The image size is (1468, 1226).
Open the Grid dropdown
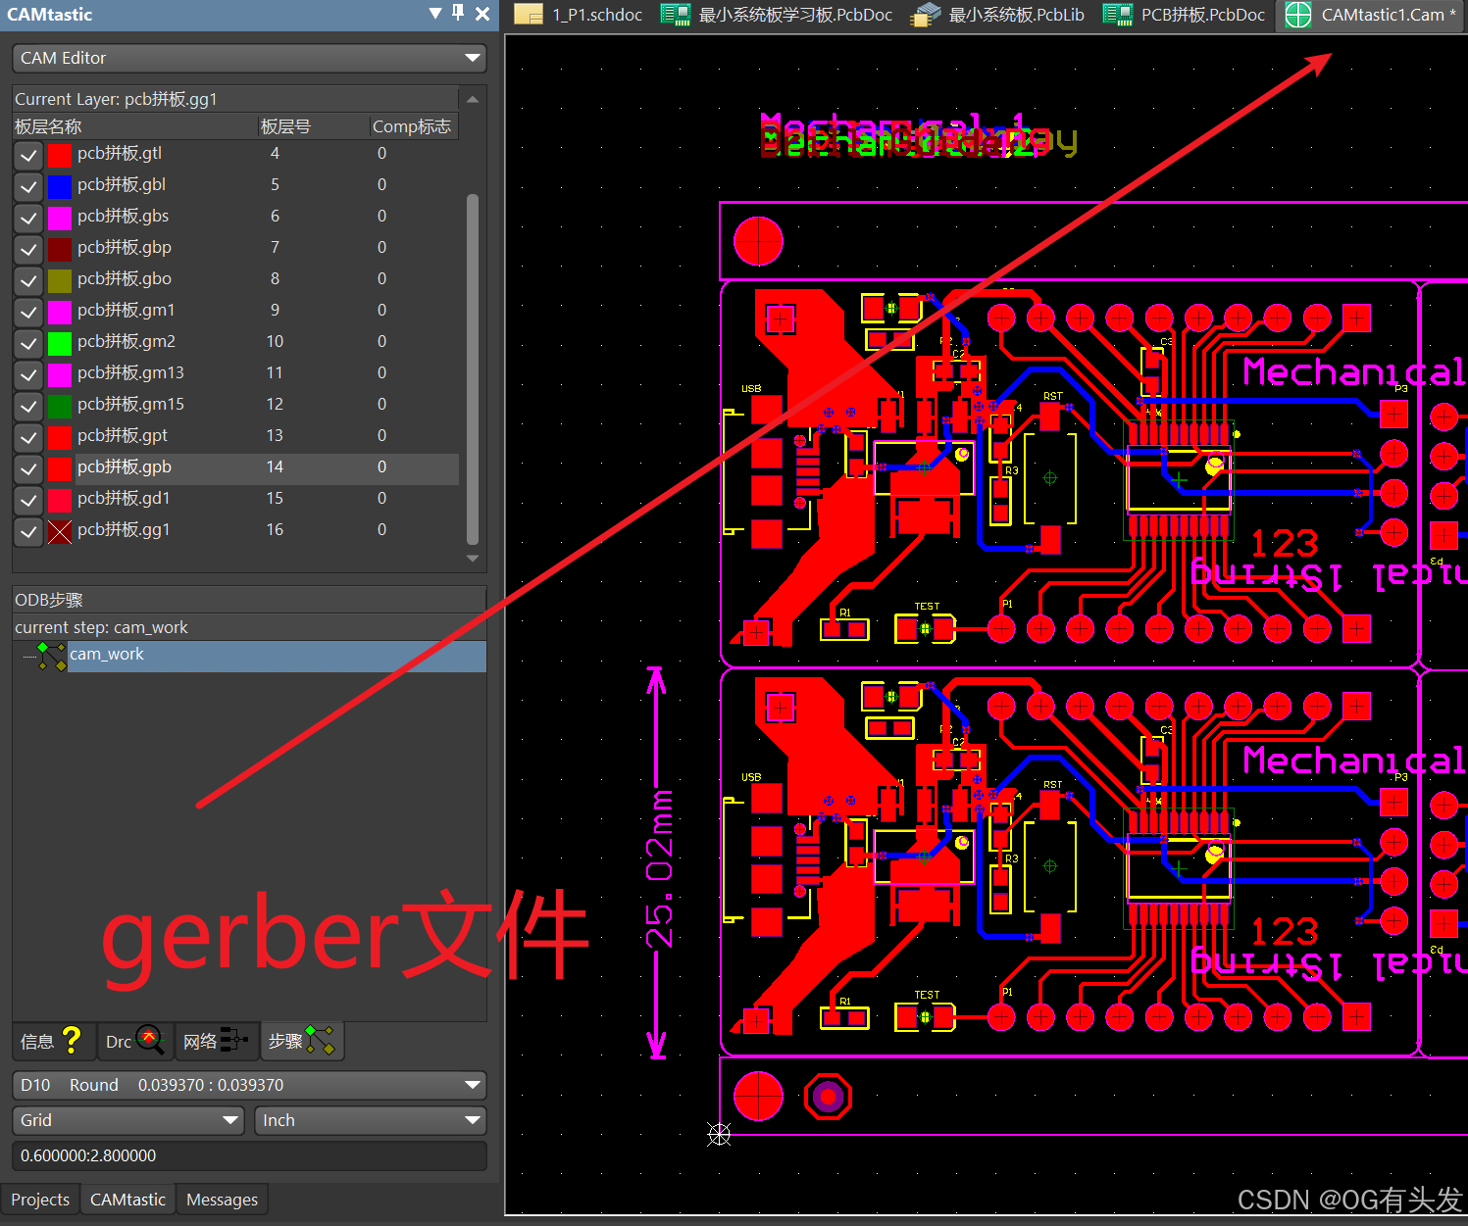(127, 1120)
